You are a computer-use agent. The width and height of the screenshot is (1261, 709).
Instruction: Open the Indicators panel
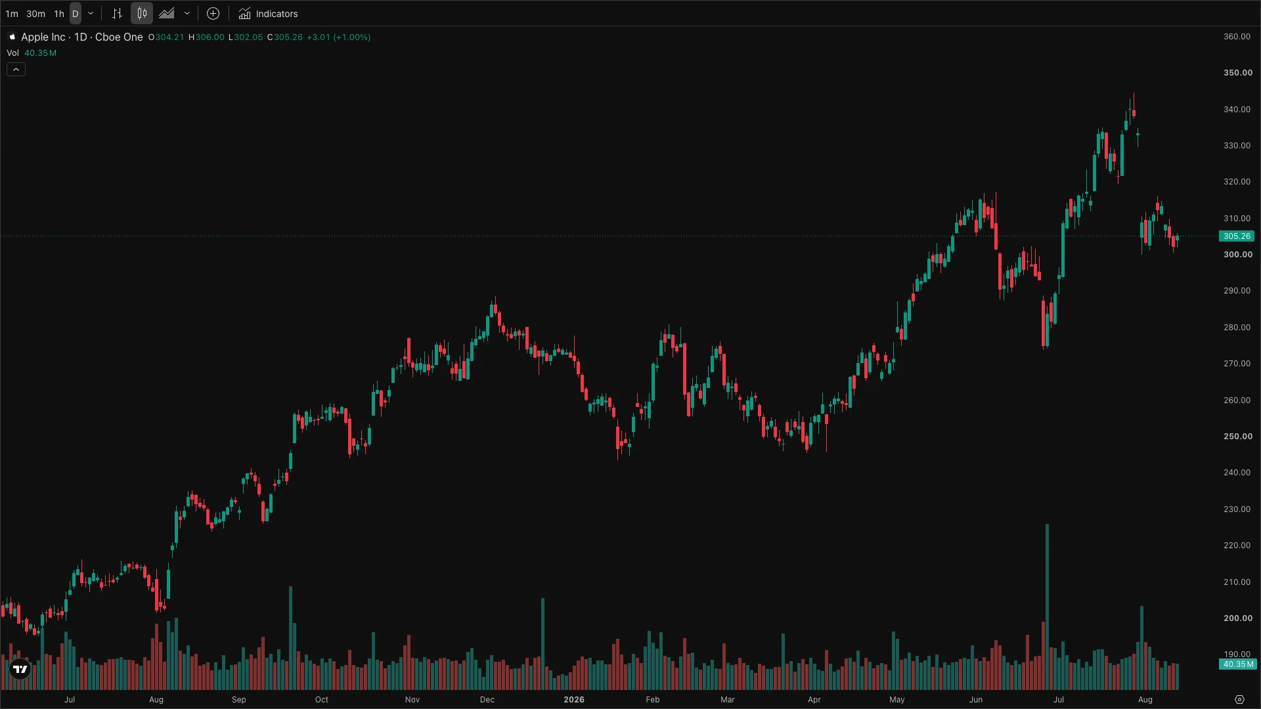click(268, 14)
